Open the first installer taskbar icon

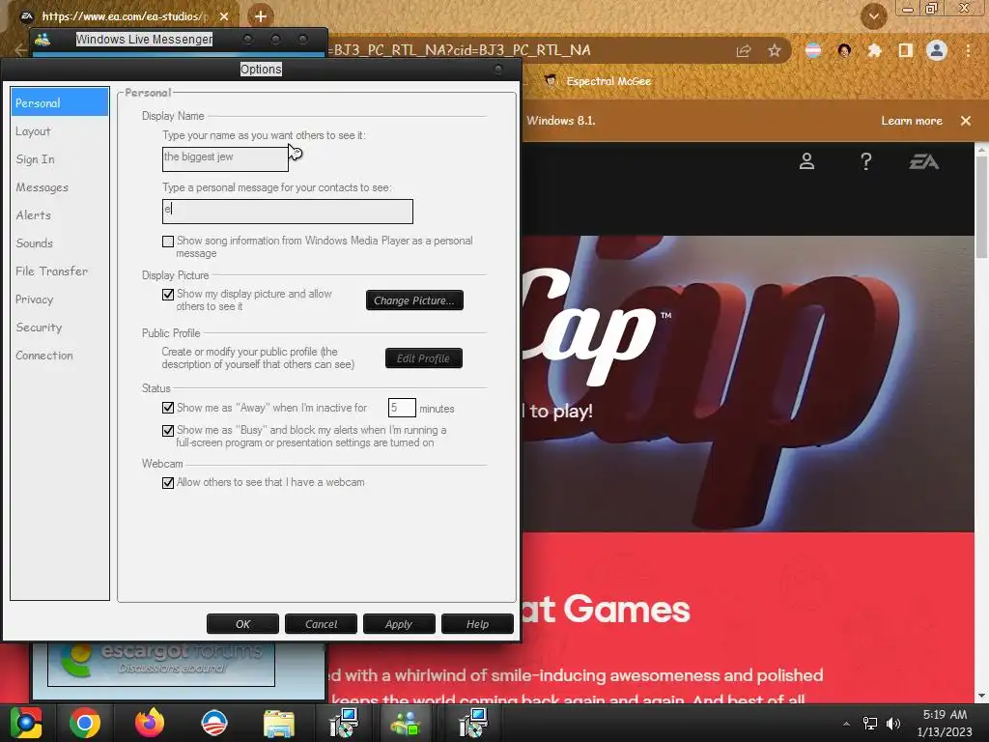[344, 723]
